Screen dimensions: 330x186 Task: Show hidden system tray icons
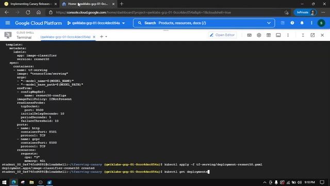(265, 182)
